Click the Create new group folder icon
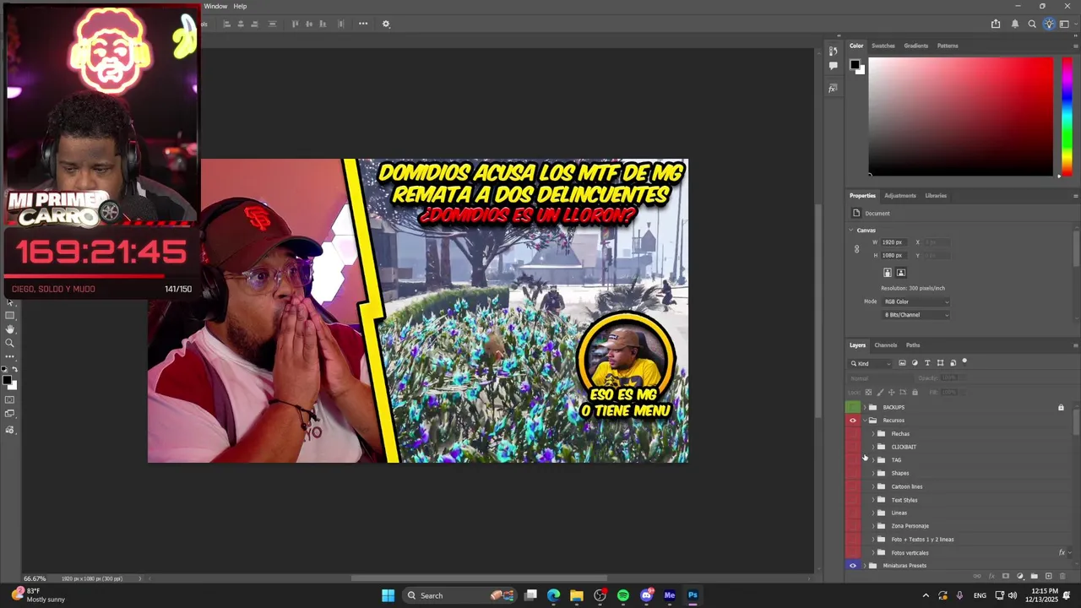1081x608 pixels. pos(1035,576)
